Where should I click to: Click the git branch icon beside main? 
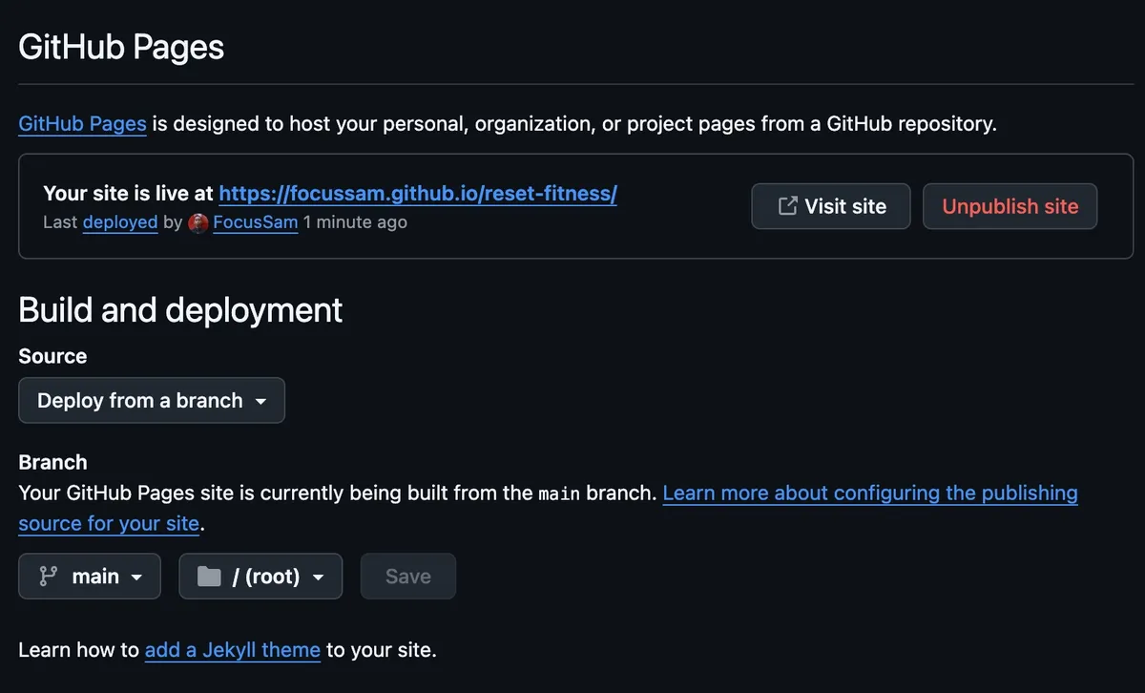tap(48, 577)
